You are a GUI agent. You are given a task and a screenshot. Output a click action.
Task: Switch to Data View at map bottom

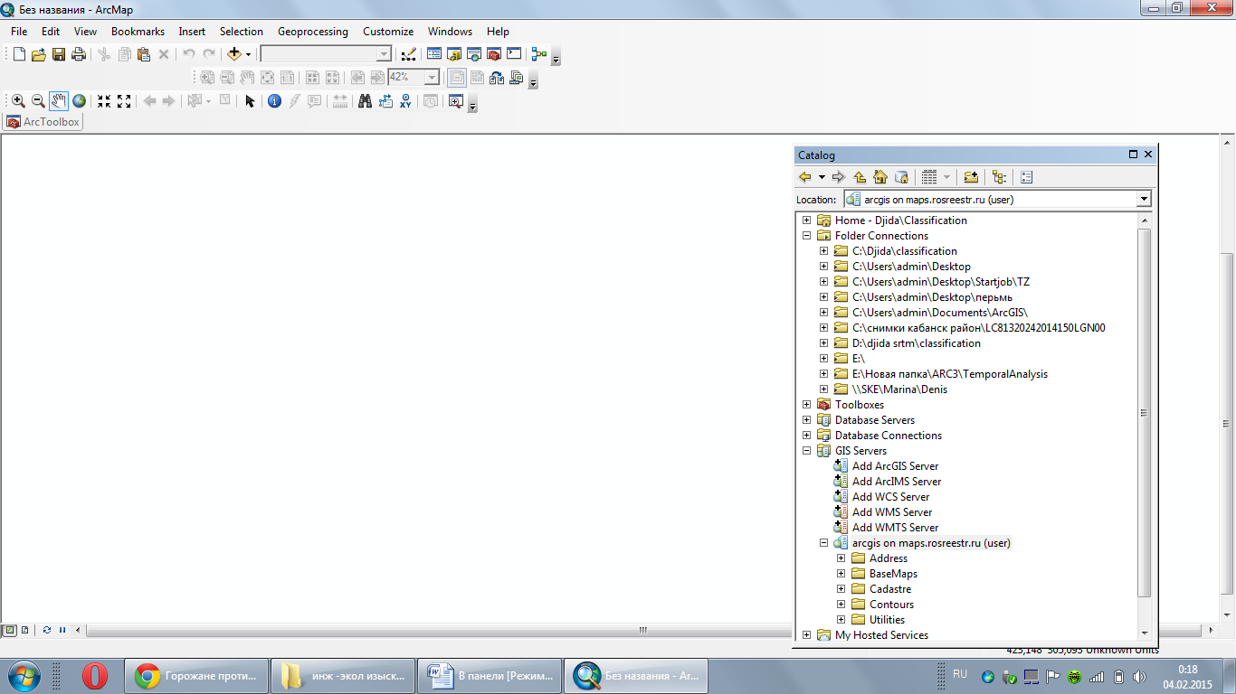click(11, 630)
